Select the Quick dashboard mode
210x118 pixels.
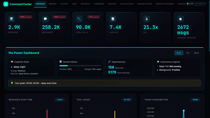179,53
